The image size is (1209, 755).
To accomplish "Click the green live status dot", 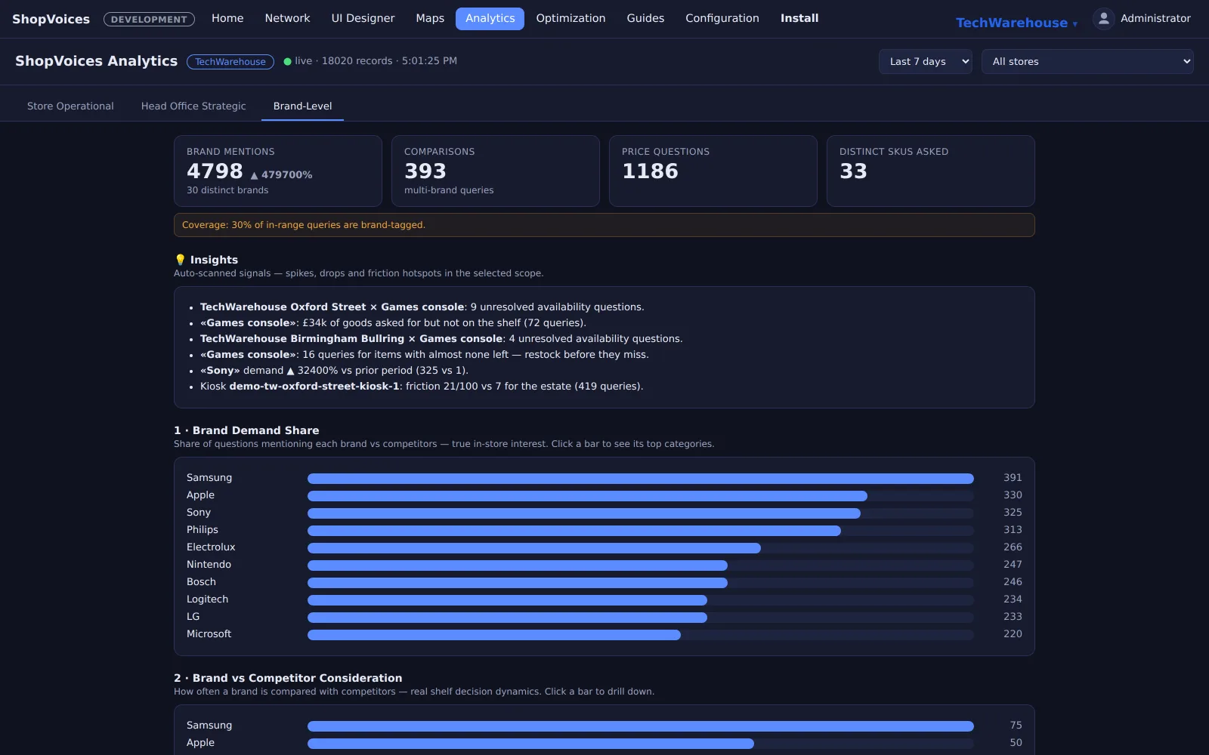I will [287, 61].
